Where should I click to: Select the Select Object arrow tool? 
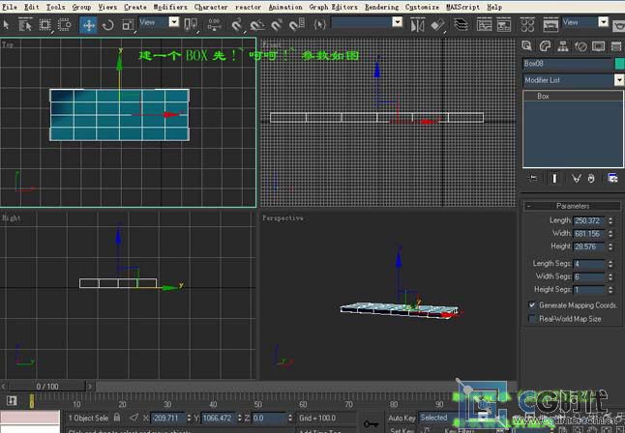pos(6,25)
